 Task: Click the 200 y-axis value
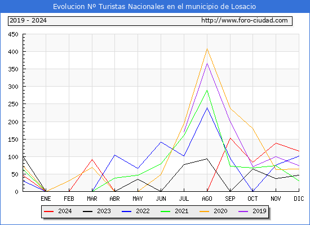coord(14,122)
